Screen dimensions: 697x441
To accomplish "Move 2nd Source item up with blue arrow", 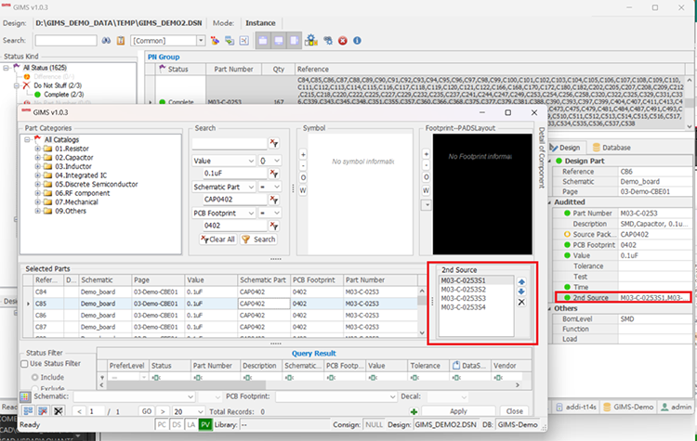I will click(521, 281).
